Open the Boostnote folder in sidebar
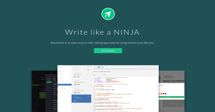The height and width of the screenshot is (112, 215). [x=62, y=81]
